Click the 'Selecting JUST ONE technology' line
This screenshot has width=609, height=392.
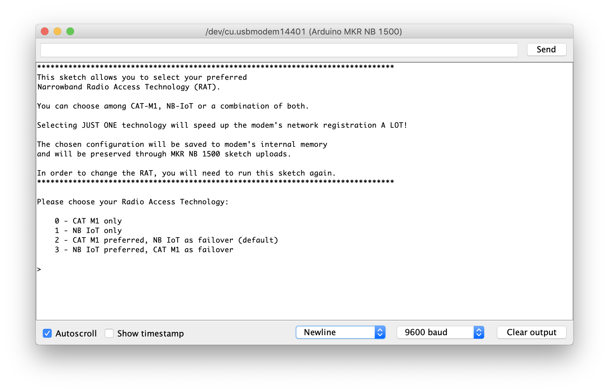point(222,125)
